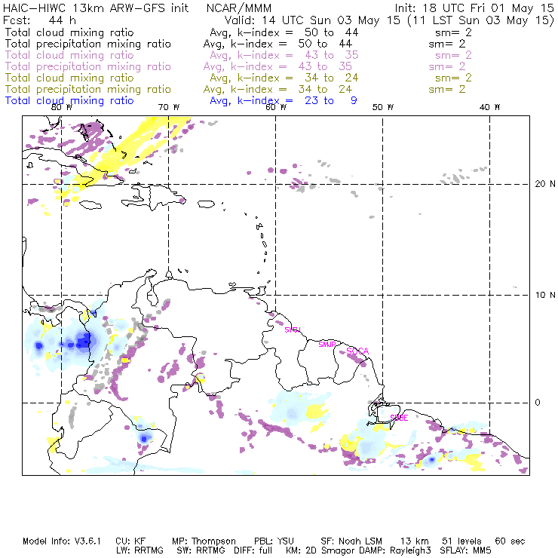Select the '0' equator latitude label
The width and height of the screenshot is (558, 558).
[538, 403]
